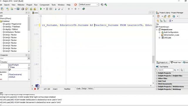The image size is (188, 106).
Task: Open the Window menu
Action: point(61,5)
